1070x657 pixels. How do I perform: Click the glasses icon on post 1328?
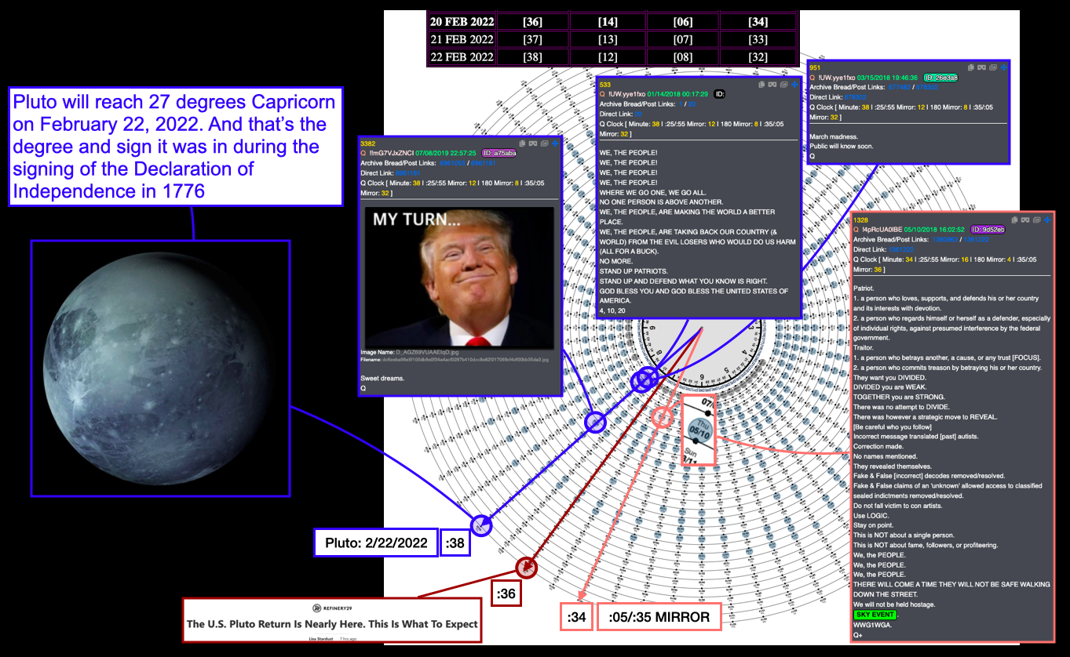pos(1025,220)
